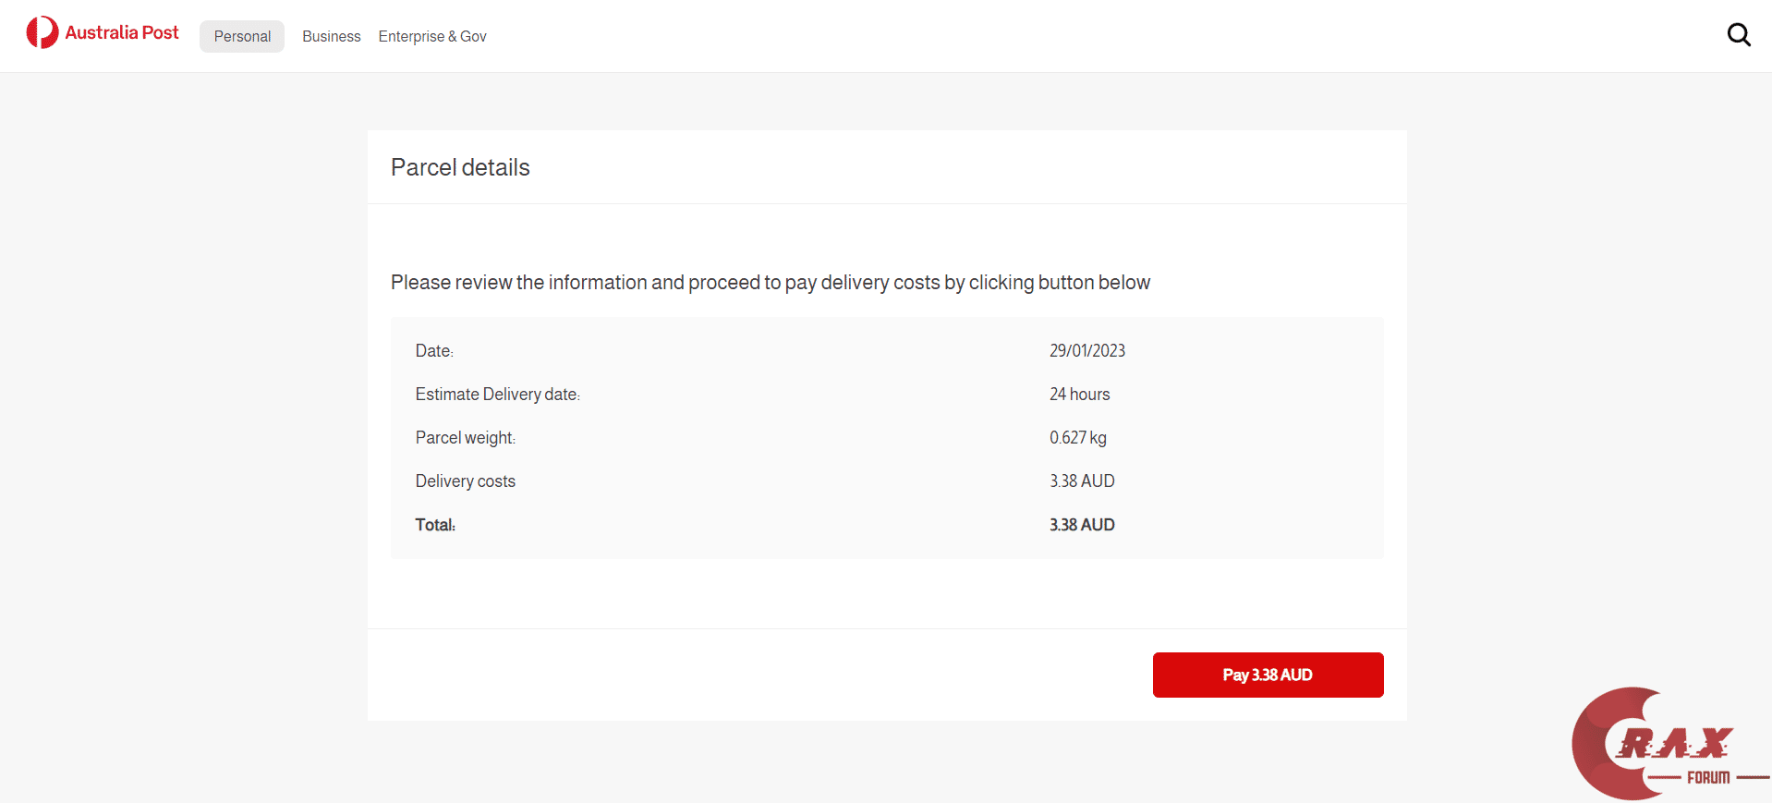This screenshot has width=1772, height=803.
Task: Open the search magnifier icon
Action: pos(1739,35)
